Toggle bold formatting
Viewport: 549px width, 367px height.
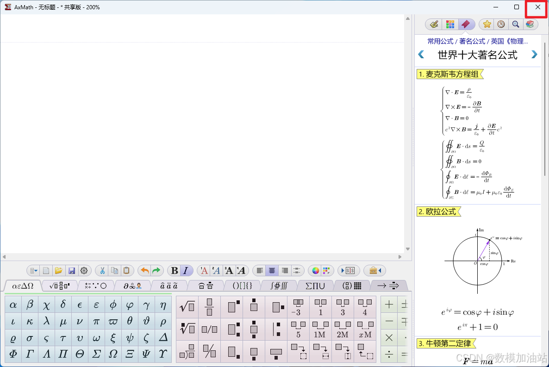(175, 271)
